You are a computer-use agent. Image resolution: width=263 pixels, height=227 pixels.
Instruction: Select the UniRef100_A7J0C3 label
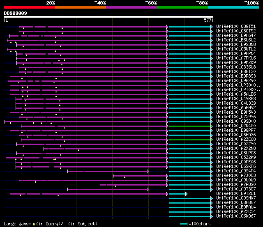[236, 176]
